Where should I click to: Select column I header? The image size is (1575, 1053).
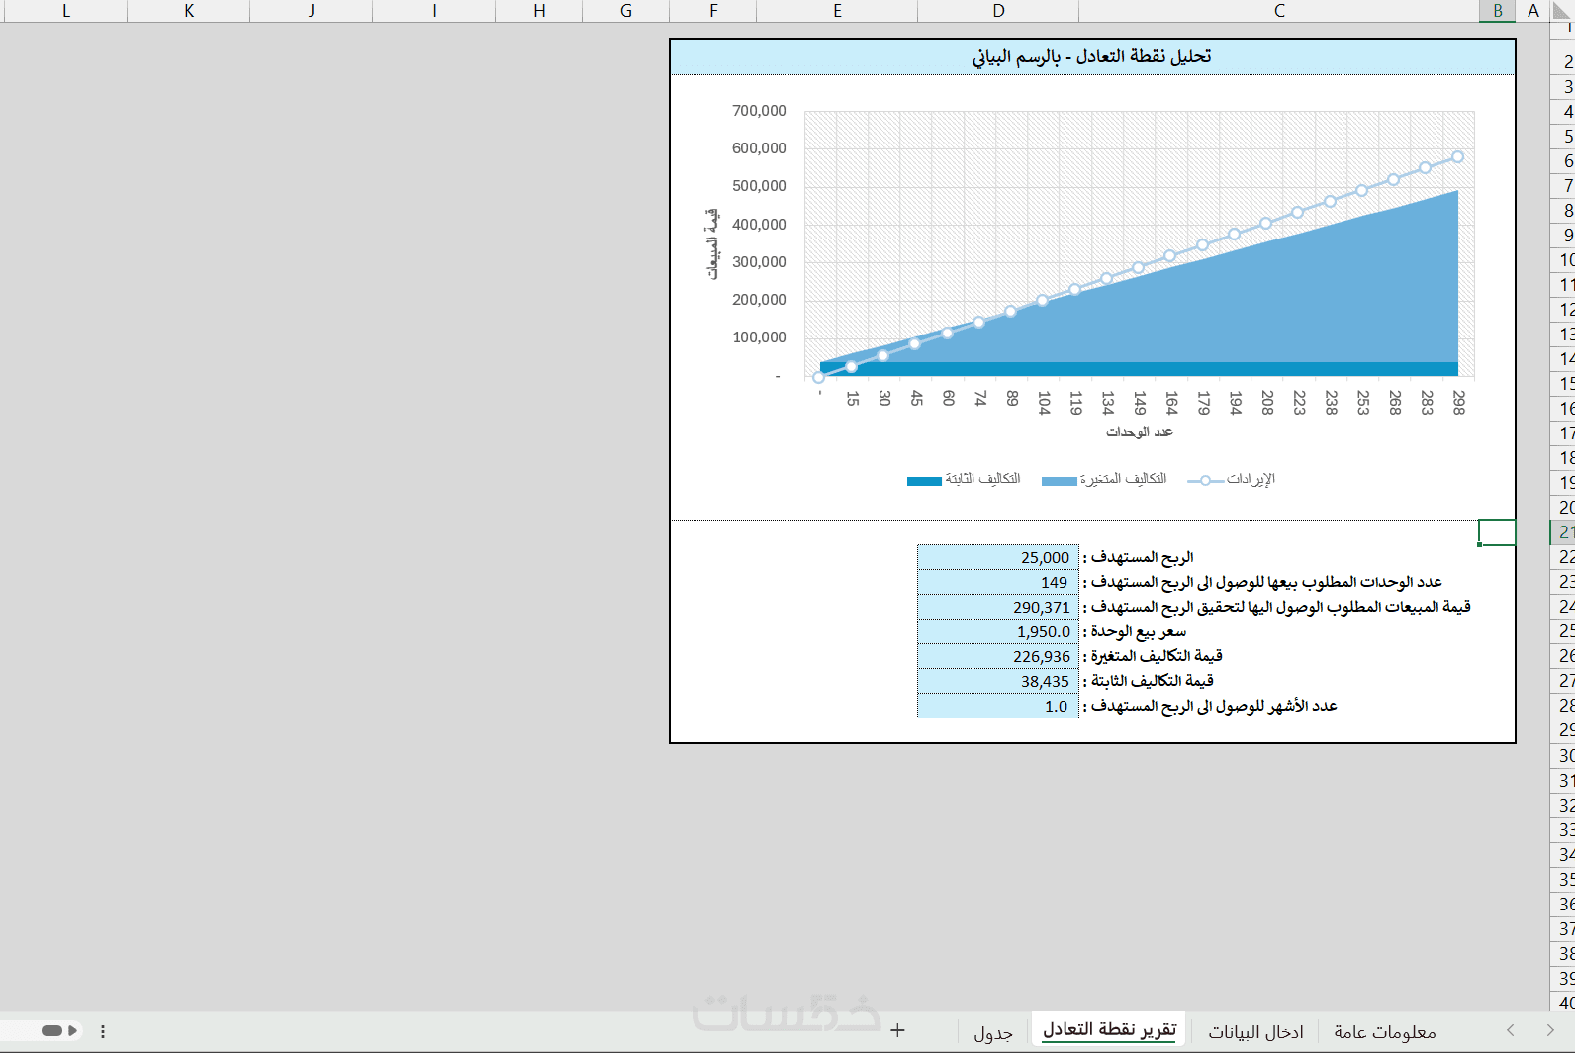coord(434,11)
